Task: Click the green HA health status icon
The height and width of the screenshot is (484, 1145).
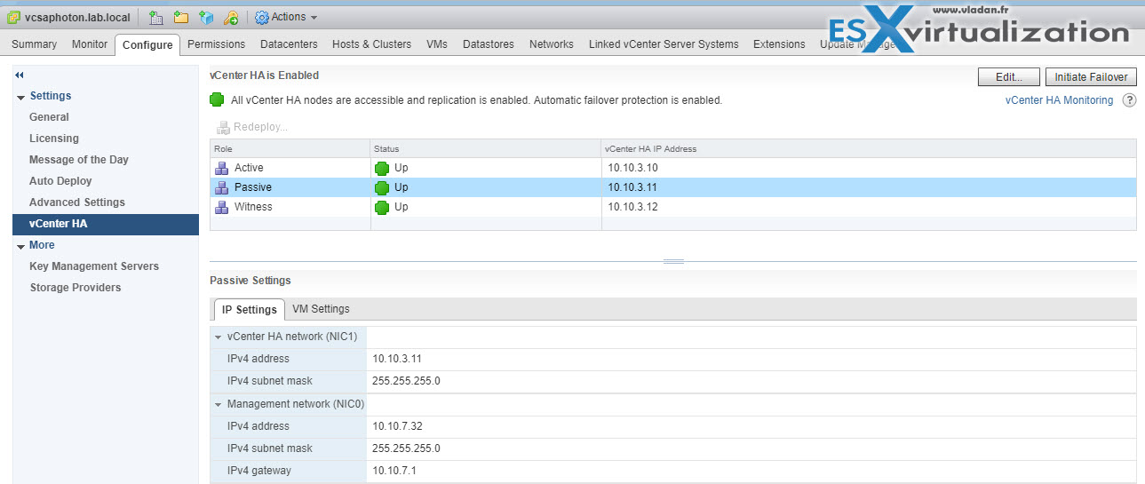Action: (x=217, y=100)
